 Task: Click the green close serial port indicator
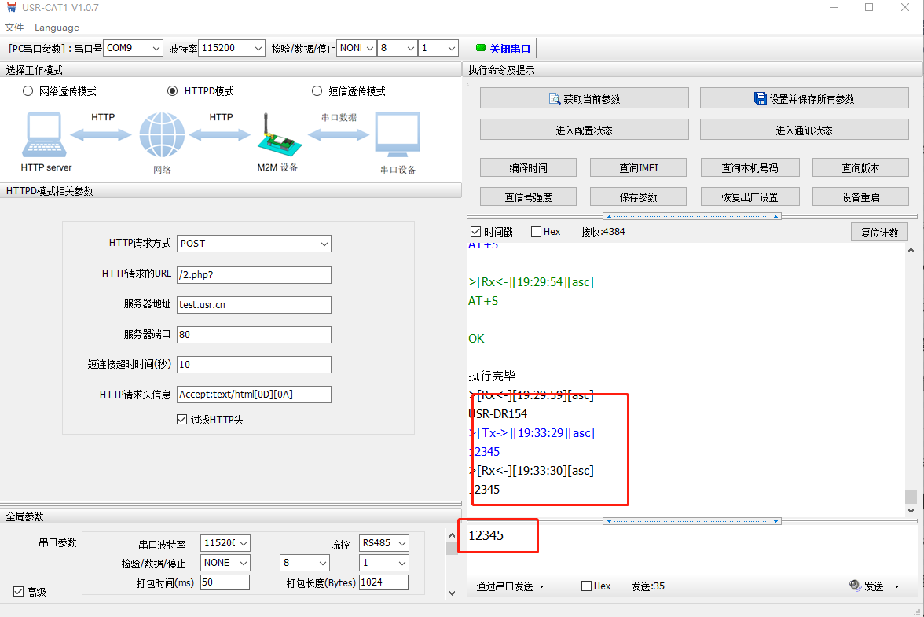click(x=481, y=48)
